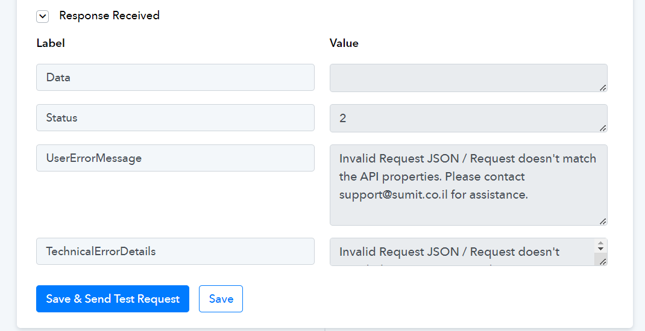Select the Status label field

point(175,118)
